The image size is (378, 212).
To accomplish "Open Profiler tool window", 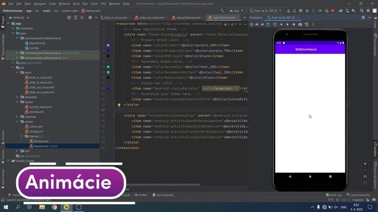I will 141,195.
